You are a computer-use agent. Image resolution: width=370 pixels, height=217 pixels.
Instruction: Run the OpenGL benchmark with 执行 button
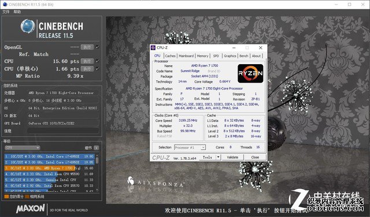tap(87, 47)
